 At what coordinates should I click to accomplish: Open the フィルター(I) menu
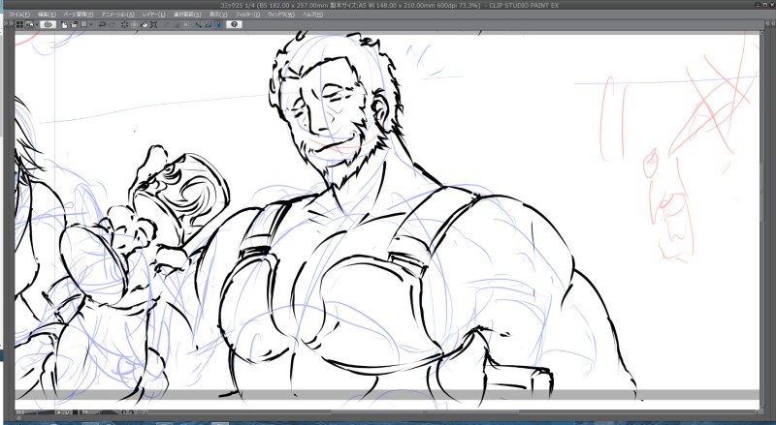coord(247,15)
